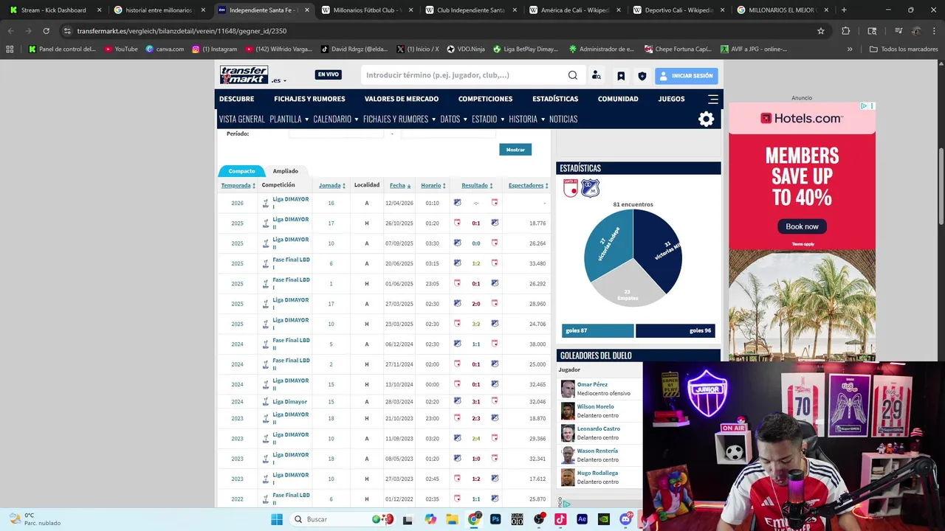
Task: Sort the table by Espectadores
Action: 528,185
